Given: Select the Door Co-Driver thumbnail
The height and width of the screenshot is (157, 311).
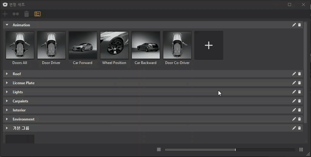Looking at the screenshot, I should click(x=177, y=45).
